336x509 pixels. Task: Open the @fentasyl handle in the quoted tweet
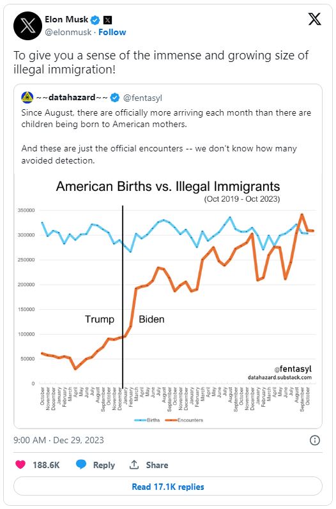point(142,98)
